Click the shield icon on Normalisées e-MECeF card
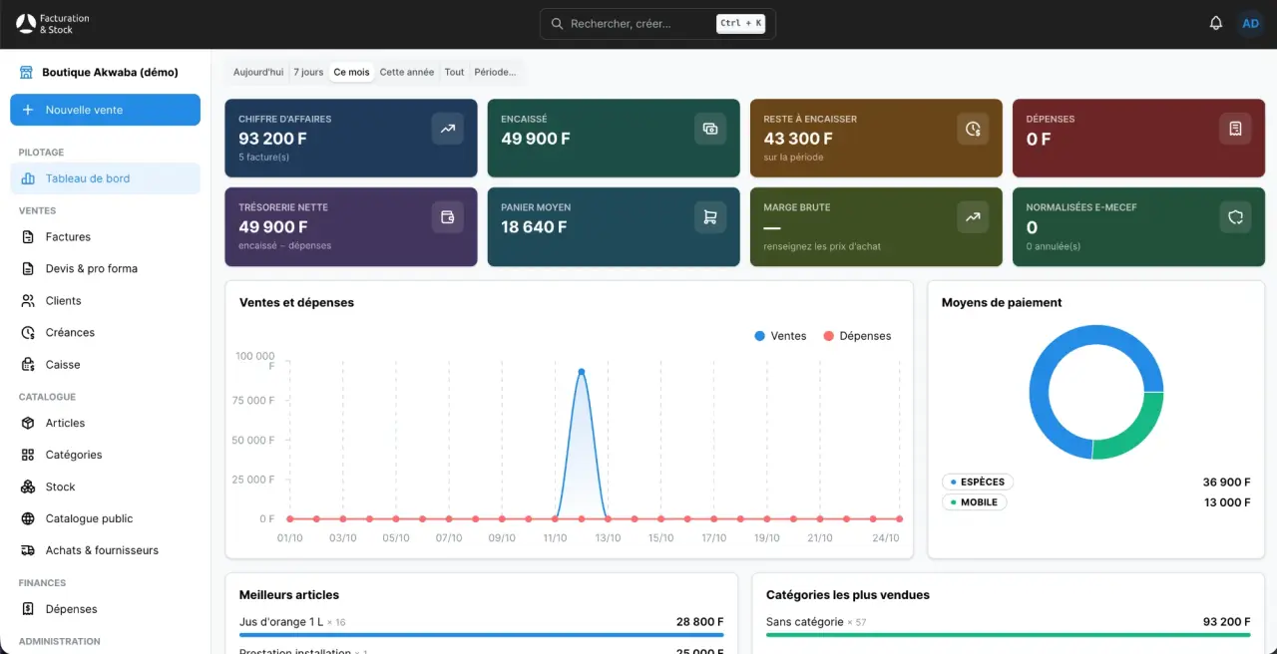 [x=1235, y=217]
